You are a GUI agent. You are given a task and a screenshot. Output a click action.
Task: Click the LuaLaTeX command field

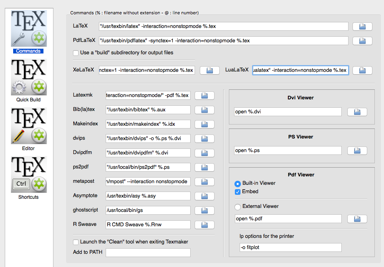(301, 70)
